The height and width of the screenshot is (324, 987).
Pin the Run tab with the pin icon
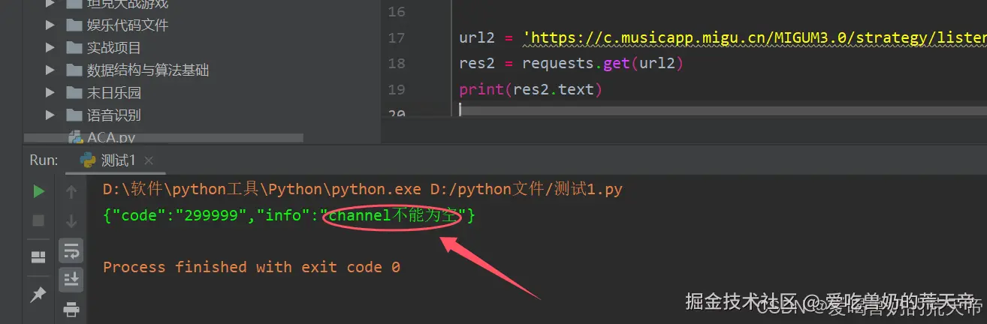coord(38,295)
